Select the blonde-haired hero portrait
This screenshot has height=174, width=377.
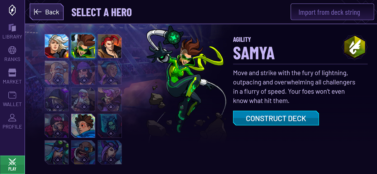[x=57, y=46]
